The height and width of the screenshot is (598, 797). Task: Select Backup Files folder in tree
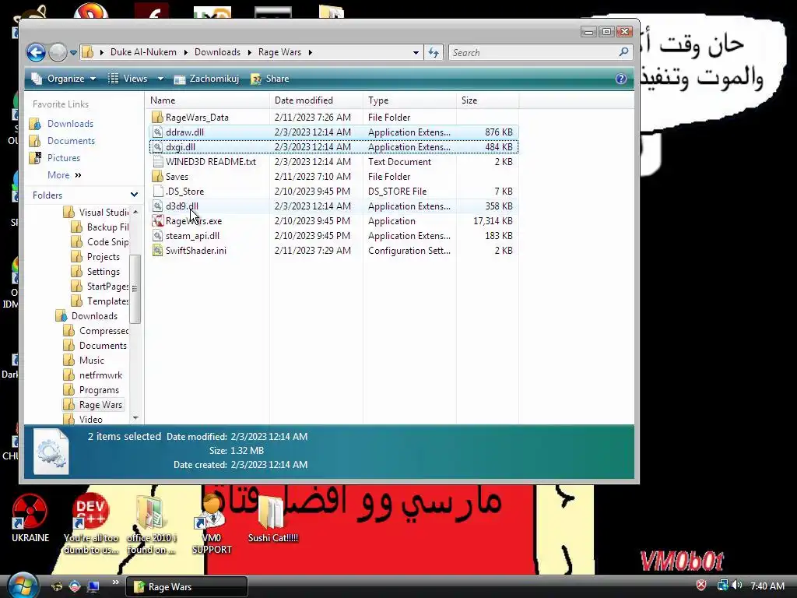tap(100, 227)
